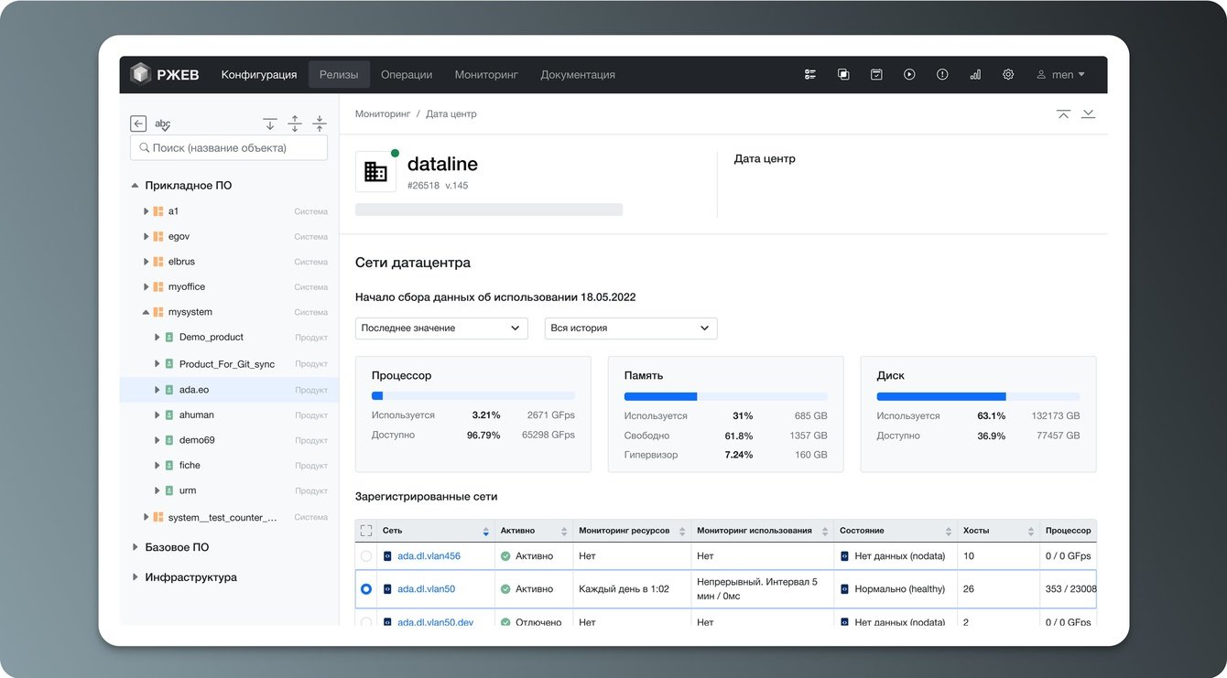Image resolution: width=1227 pixels, height=678 pixels.
Task: Open the 'Документация' menu item
Action: (x=578, y=75)
